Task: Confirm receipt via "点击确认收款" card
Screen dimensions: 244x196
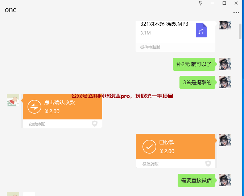Action: (62, 107)
